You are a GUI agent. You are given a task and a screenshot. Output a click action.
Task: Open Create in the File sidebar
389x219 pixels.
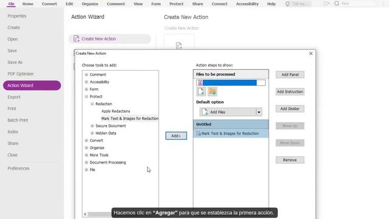(x=13, y=27)
